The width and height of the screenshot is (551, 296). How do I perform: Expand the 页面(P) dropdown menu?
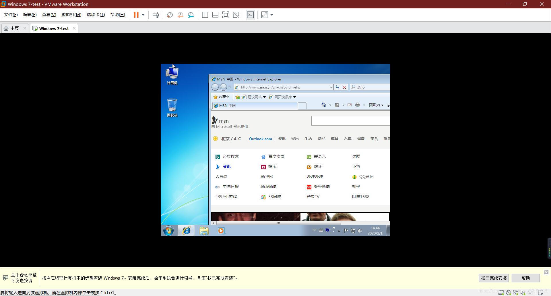point(376,105)
